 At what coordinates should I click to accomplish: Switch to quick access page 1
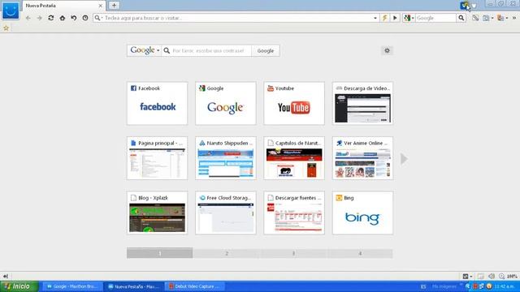(159, 253)
